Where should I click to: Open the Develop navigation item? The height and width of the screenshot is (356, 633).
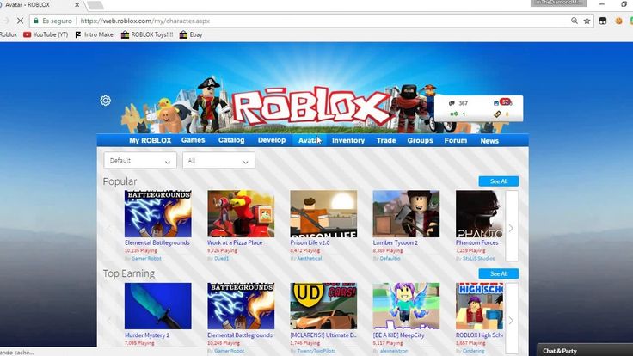click(x=272, y=140)
